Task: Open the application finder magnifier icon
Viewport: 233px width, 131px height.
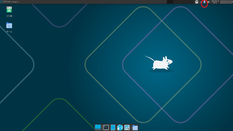Action: coord(127,127)
